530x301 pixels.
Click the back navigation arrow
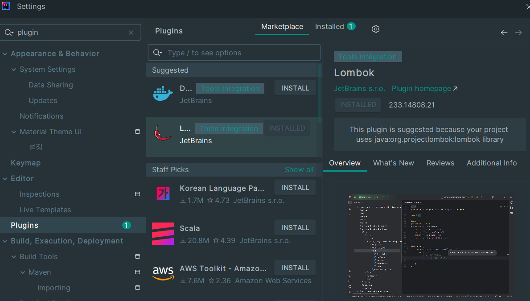504,33
